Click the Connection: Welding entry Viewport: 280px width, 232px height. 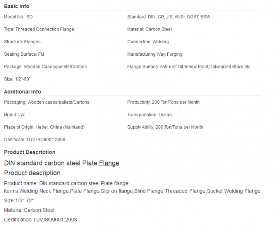tap(148, 42)
